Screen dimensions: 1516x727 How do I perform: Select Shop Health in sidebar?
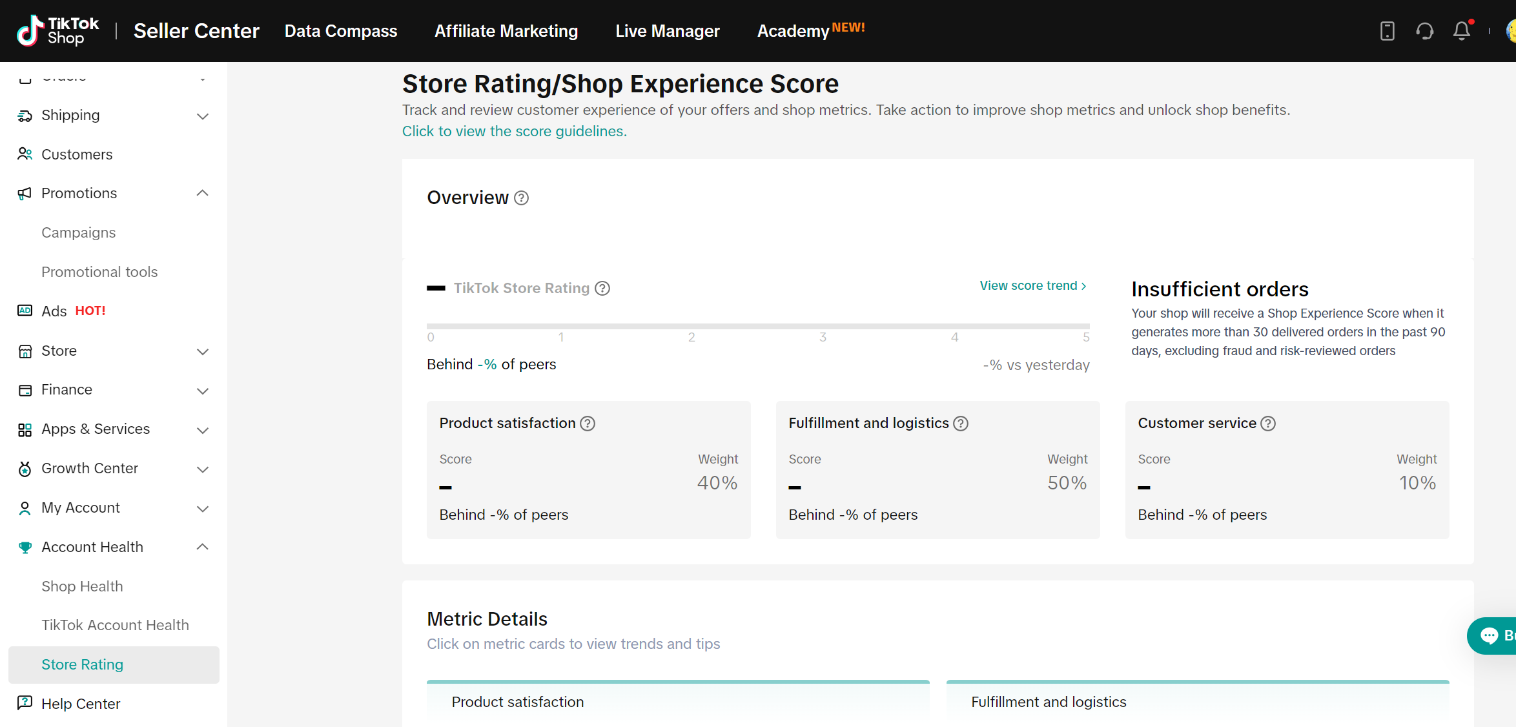(82, 586)
